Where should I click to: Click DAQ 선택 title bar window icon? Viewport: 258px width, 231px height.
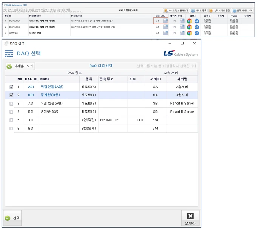point(6,43)
